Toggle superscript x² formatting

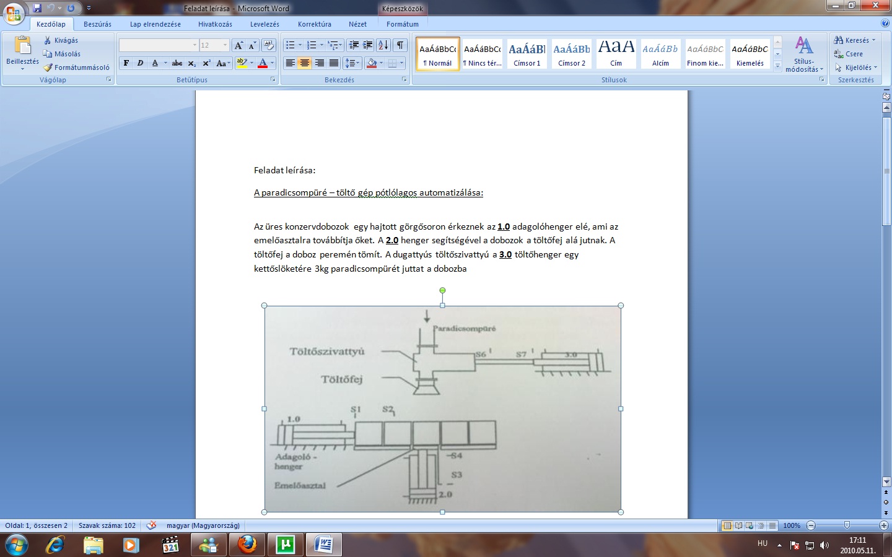pyautogui.click(x=206, y=63)
